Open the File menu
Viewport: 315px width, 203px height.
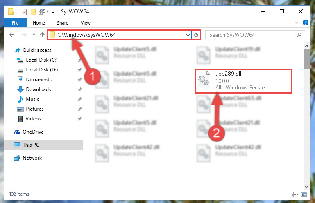click(x=15, y=23)
